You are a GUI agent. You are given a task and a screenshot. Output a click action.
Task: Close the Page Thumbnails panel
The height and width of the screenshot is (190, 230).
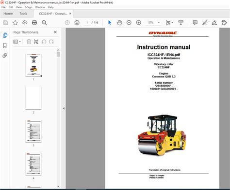click(55, 32)
